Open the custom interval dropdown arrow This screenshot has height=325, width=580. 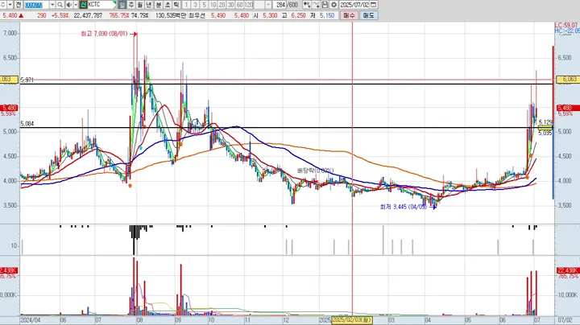[268, 5]
